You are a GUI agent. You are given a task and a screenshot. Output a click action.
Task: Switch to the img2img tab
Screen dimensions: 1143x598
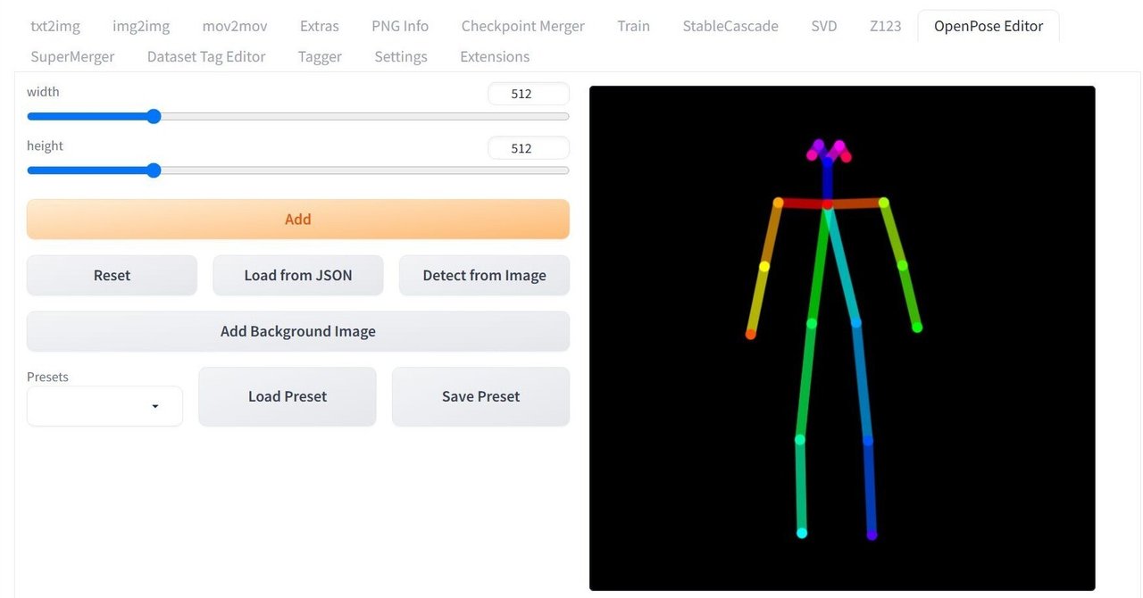pyautogui.click(x=140, y=26)
